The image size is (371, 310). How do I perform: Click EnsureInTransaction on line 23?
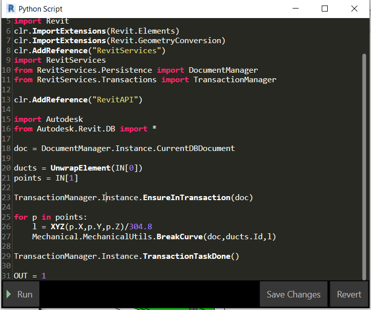coord(187,198)
